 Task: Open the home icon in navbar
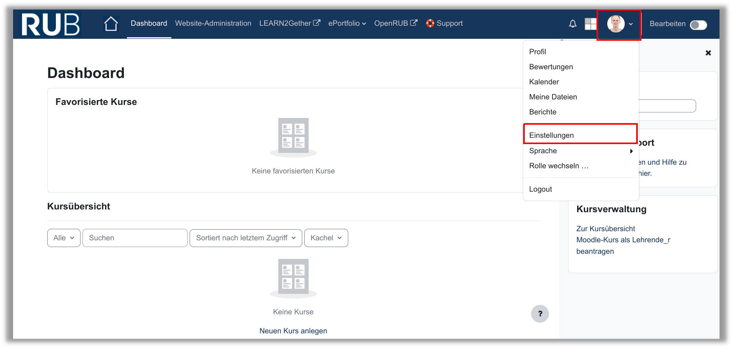[111, 24]
